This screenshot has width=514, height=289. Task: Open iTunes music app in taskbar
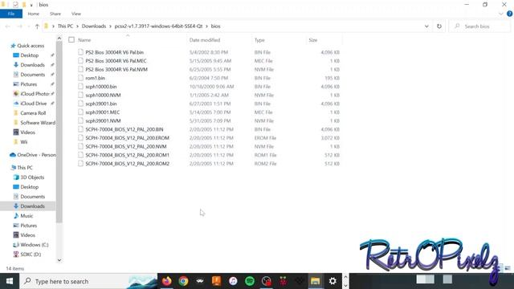[x=233, y=281]
